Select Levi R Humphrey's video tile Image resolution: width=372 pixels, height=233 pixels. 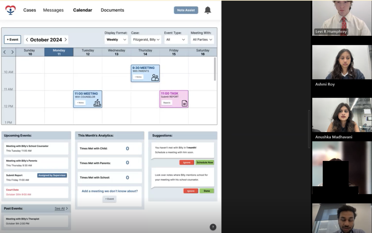(342, 18)
